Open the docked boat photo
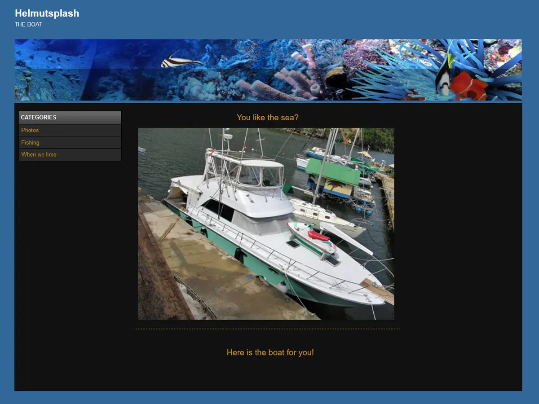Viewport: 539px width, 404px height. [x=266, y=224]
